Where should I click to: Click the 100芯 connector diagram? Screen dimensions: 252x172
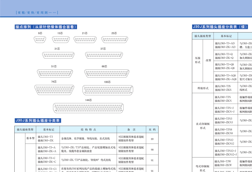[108, 90]
